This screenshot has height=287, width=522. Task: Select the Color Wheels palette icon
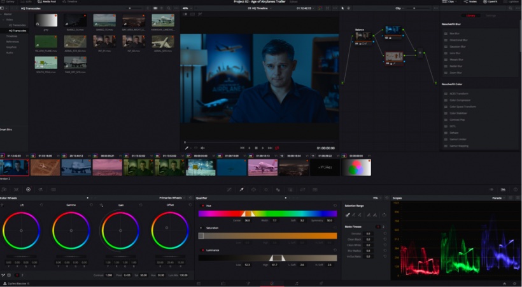coord(28,190)
